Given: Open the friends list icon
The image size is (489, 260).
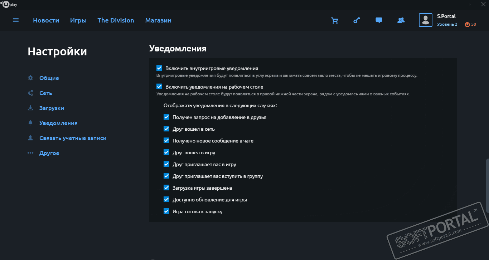Looking at the screenshot, I should [401, 20].
